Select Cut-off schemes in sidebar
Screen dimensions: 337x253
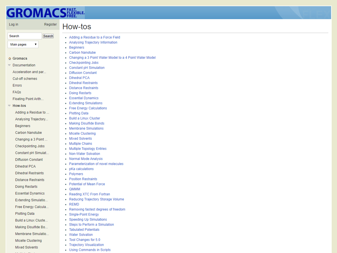tap(25, 79)
